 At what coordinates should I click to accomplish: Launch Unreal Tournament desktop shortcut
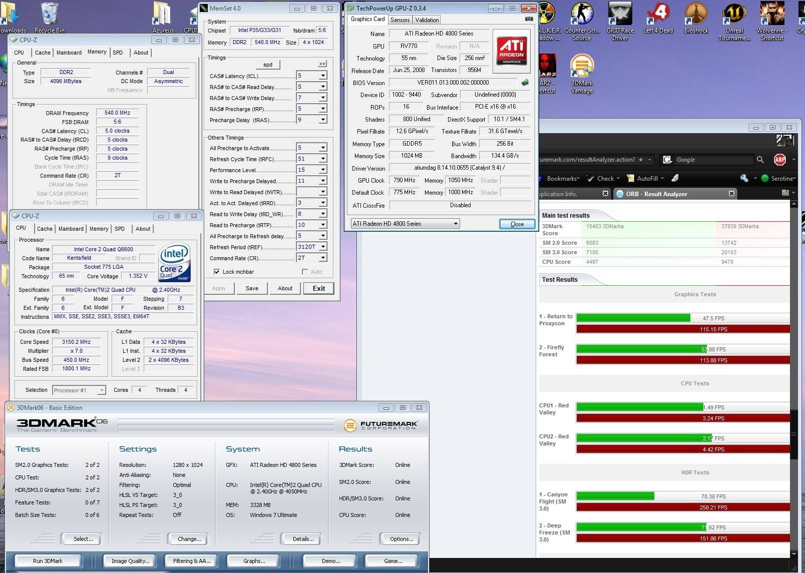(x=734, y=21)
